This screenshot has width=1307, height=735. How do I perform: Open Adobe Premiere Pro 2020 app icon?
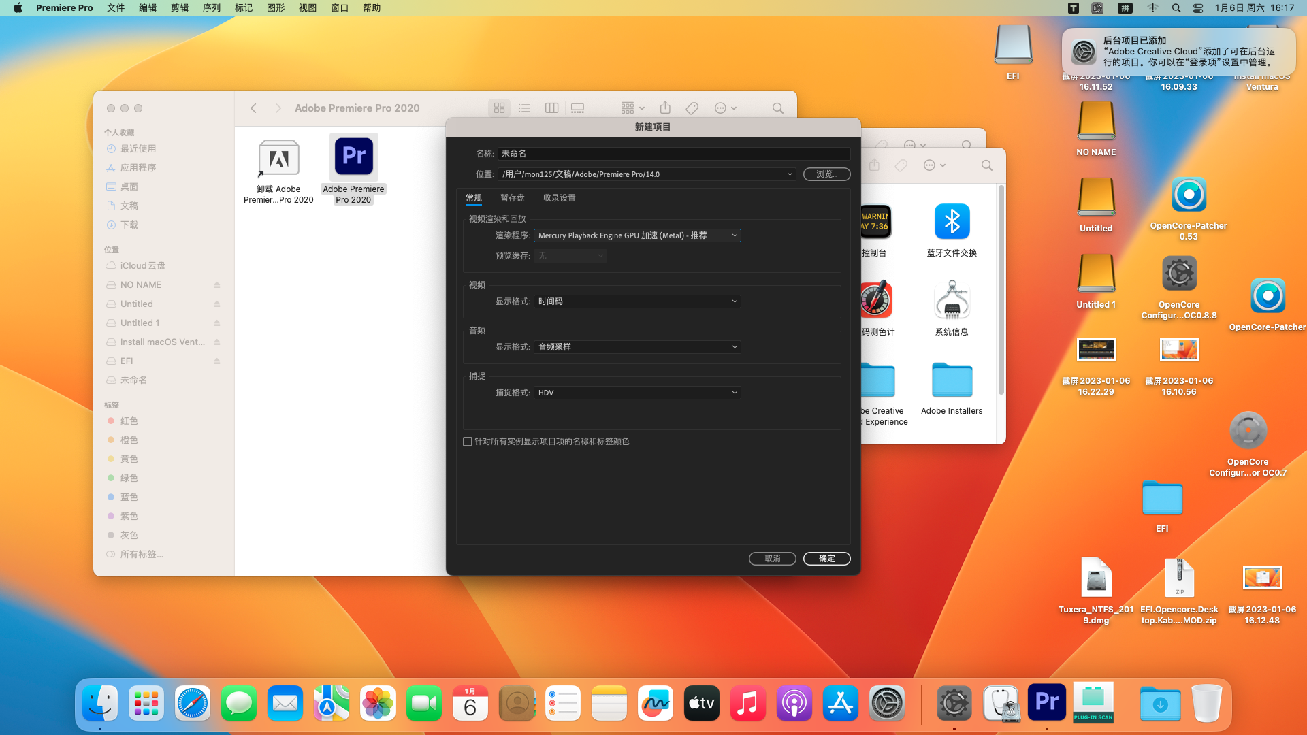click(x=353, y=157)
